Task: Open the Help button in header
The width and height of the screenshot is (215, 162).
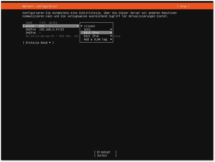Action: pyautogui.click(x=183, y=6)
